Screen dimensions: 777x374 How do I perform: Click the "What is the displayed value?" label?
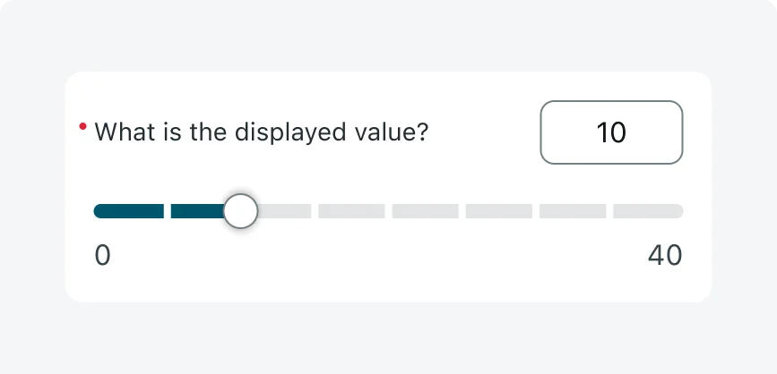coord(261,132)
